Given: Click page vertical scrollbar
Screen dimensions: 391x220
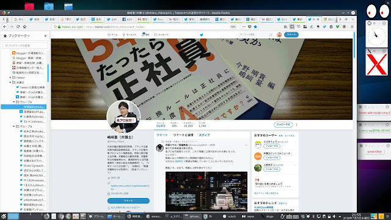Looking at the screenshot, I should [x=354, y=45].
